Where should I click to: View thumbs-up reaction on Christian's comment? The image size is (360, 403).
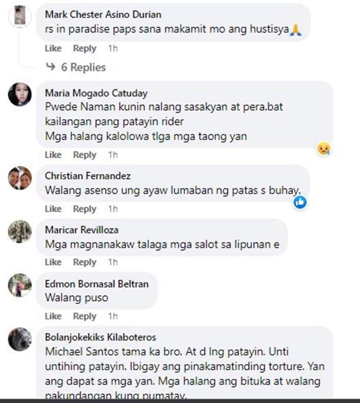(x=300, y=202)
